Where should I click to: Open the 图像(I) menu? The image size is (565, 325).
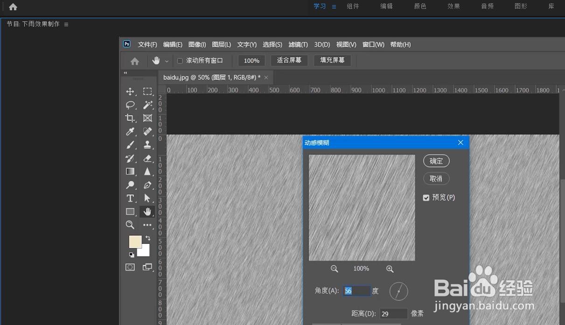(x=197, y=45)
